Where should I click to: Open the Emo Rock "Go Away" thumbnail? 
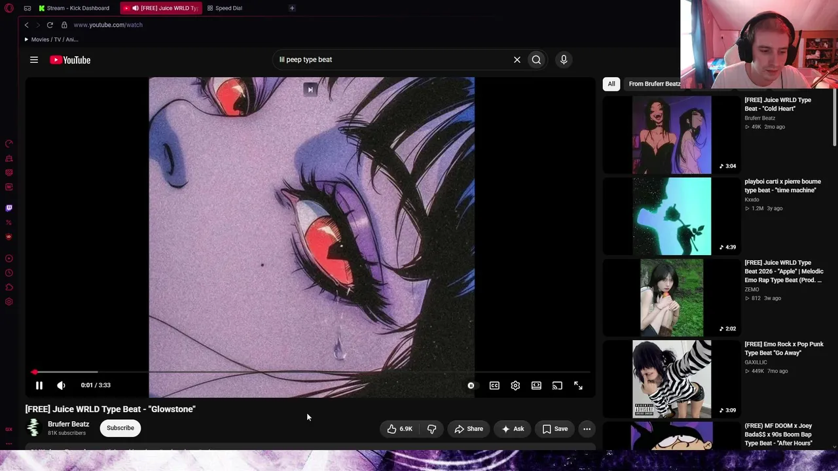672,379
